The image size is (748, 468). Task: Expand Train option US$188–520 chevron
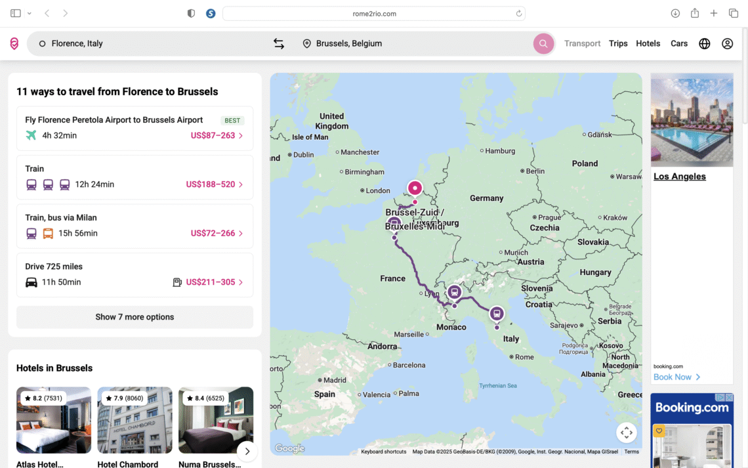tap(241, 184)
